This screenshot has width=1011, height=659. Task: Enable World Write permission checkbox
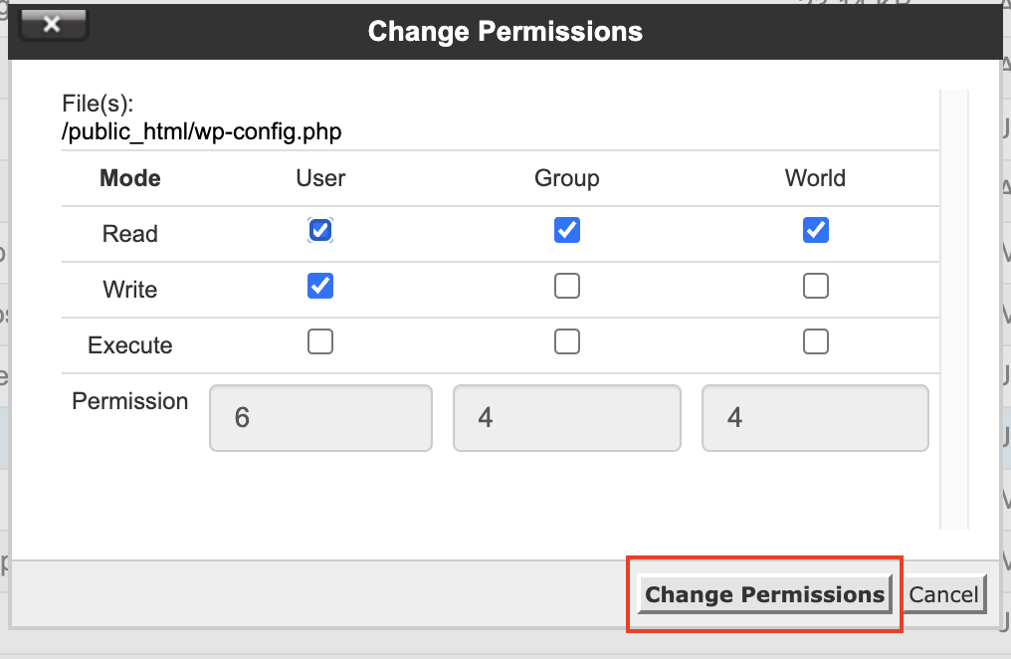click(x=816, y=287)
